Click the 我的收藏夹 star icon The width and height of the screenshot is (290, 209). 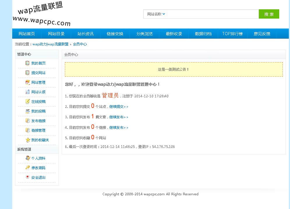[27, 140]
